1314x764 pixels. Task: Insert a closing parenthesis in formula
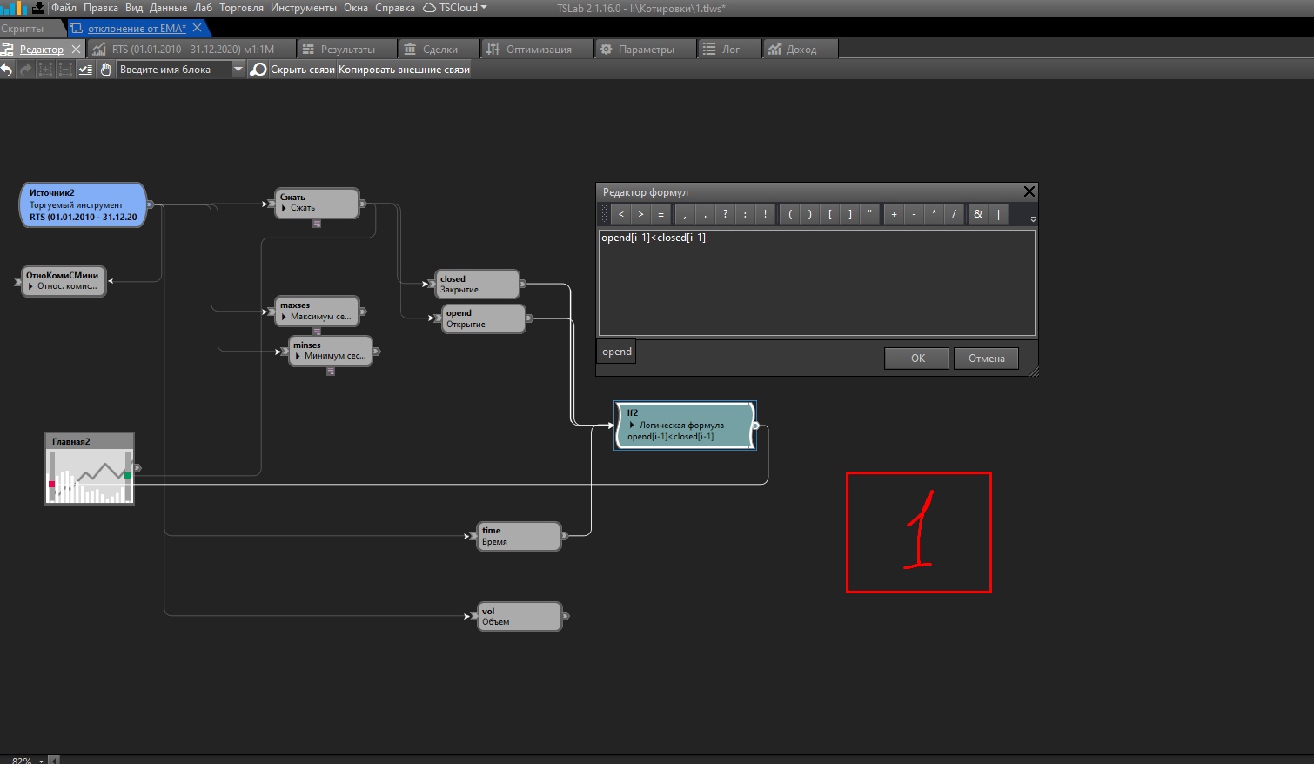pyautogui.click(x=809, y=214)
